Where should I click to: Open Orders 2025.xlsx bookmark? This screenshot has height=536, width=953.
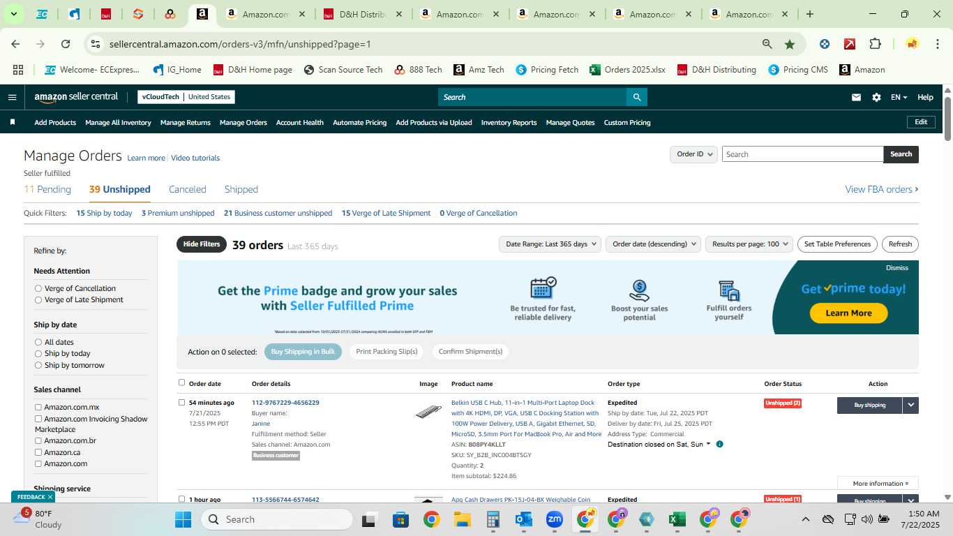(x=627, y=70)
